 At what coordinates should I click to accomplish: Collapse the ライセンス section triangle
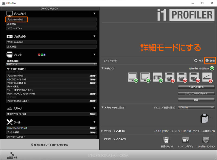pyautogui.click(x=103, y=68)
